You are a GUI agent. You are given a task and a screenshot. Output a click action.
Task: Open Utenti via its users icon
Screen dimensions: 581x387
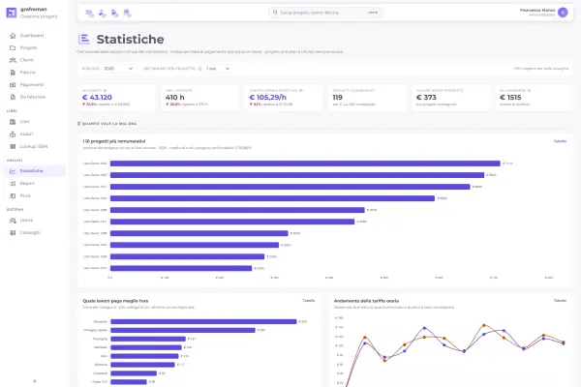(13, 221)
